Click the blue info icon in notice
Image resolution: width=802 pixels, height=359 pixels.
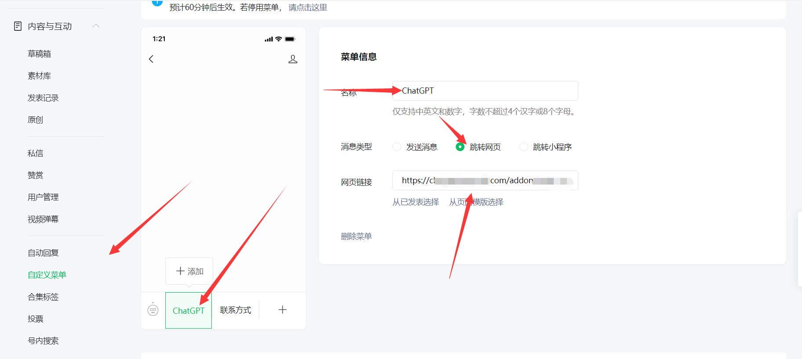(x=157, y=3)
